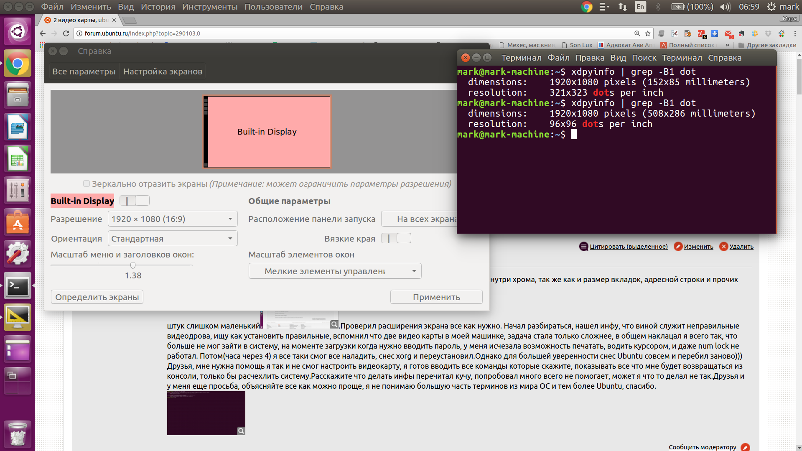Screen dimensions: 802x451
Task: Click the Марк profile button in Chrome
Action: [789, 18]
